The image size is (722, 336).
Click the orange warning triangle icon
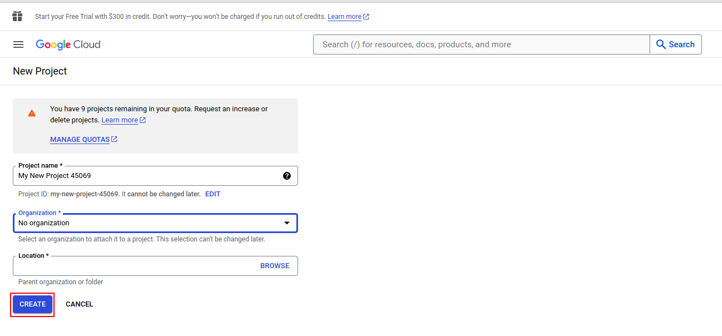32,113
